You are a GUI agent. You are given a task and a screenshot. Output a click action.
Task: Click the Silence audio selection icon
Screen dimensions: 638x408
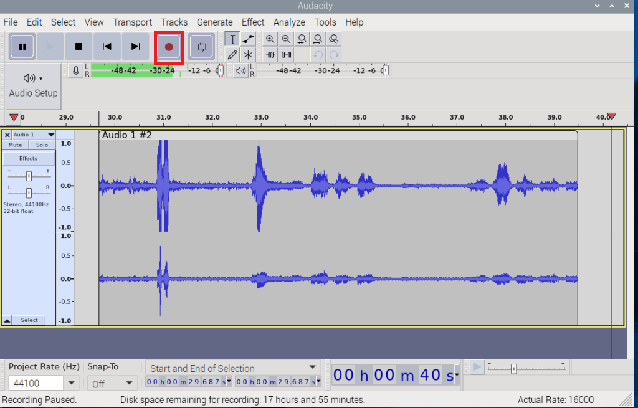pos(287,55)
